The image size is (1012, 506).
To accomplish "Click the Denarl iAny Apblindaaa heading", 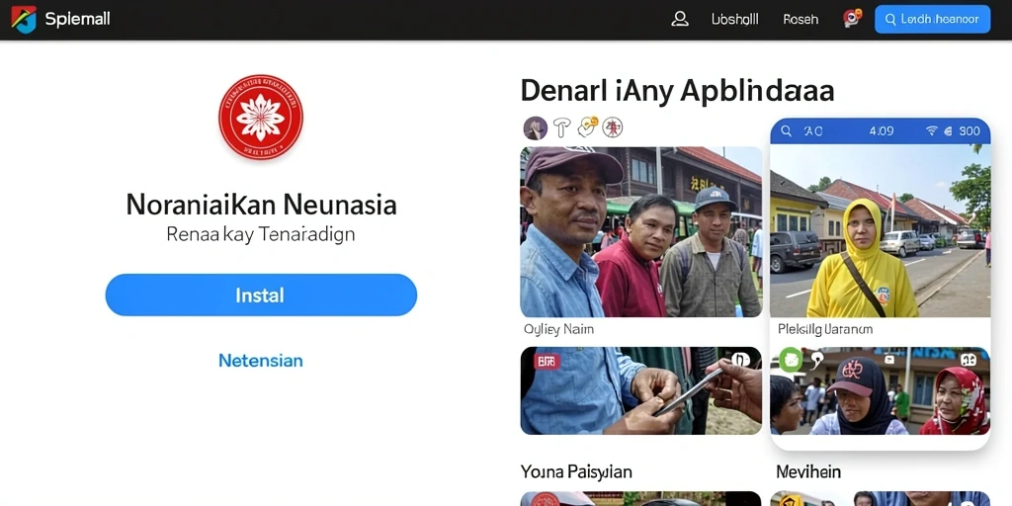I will click(677, 91).
